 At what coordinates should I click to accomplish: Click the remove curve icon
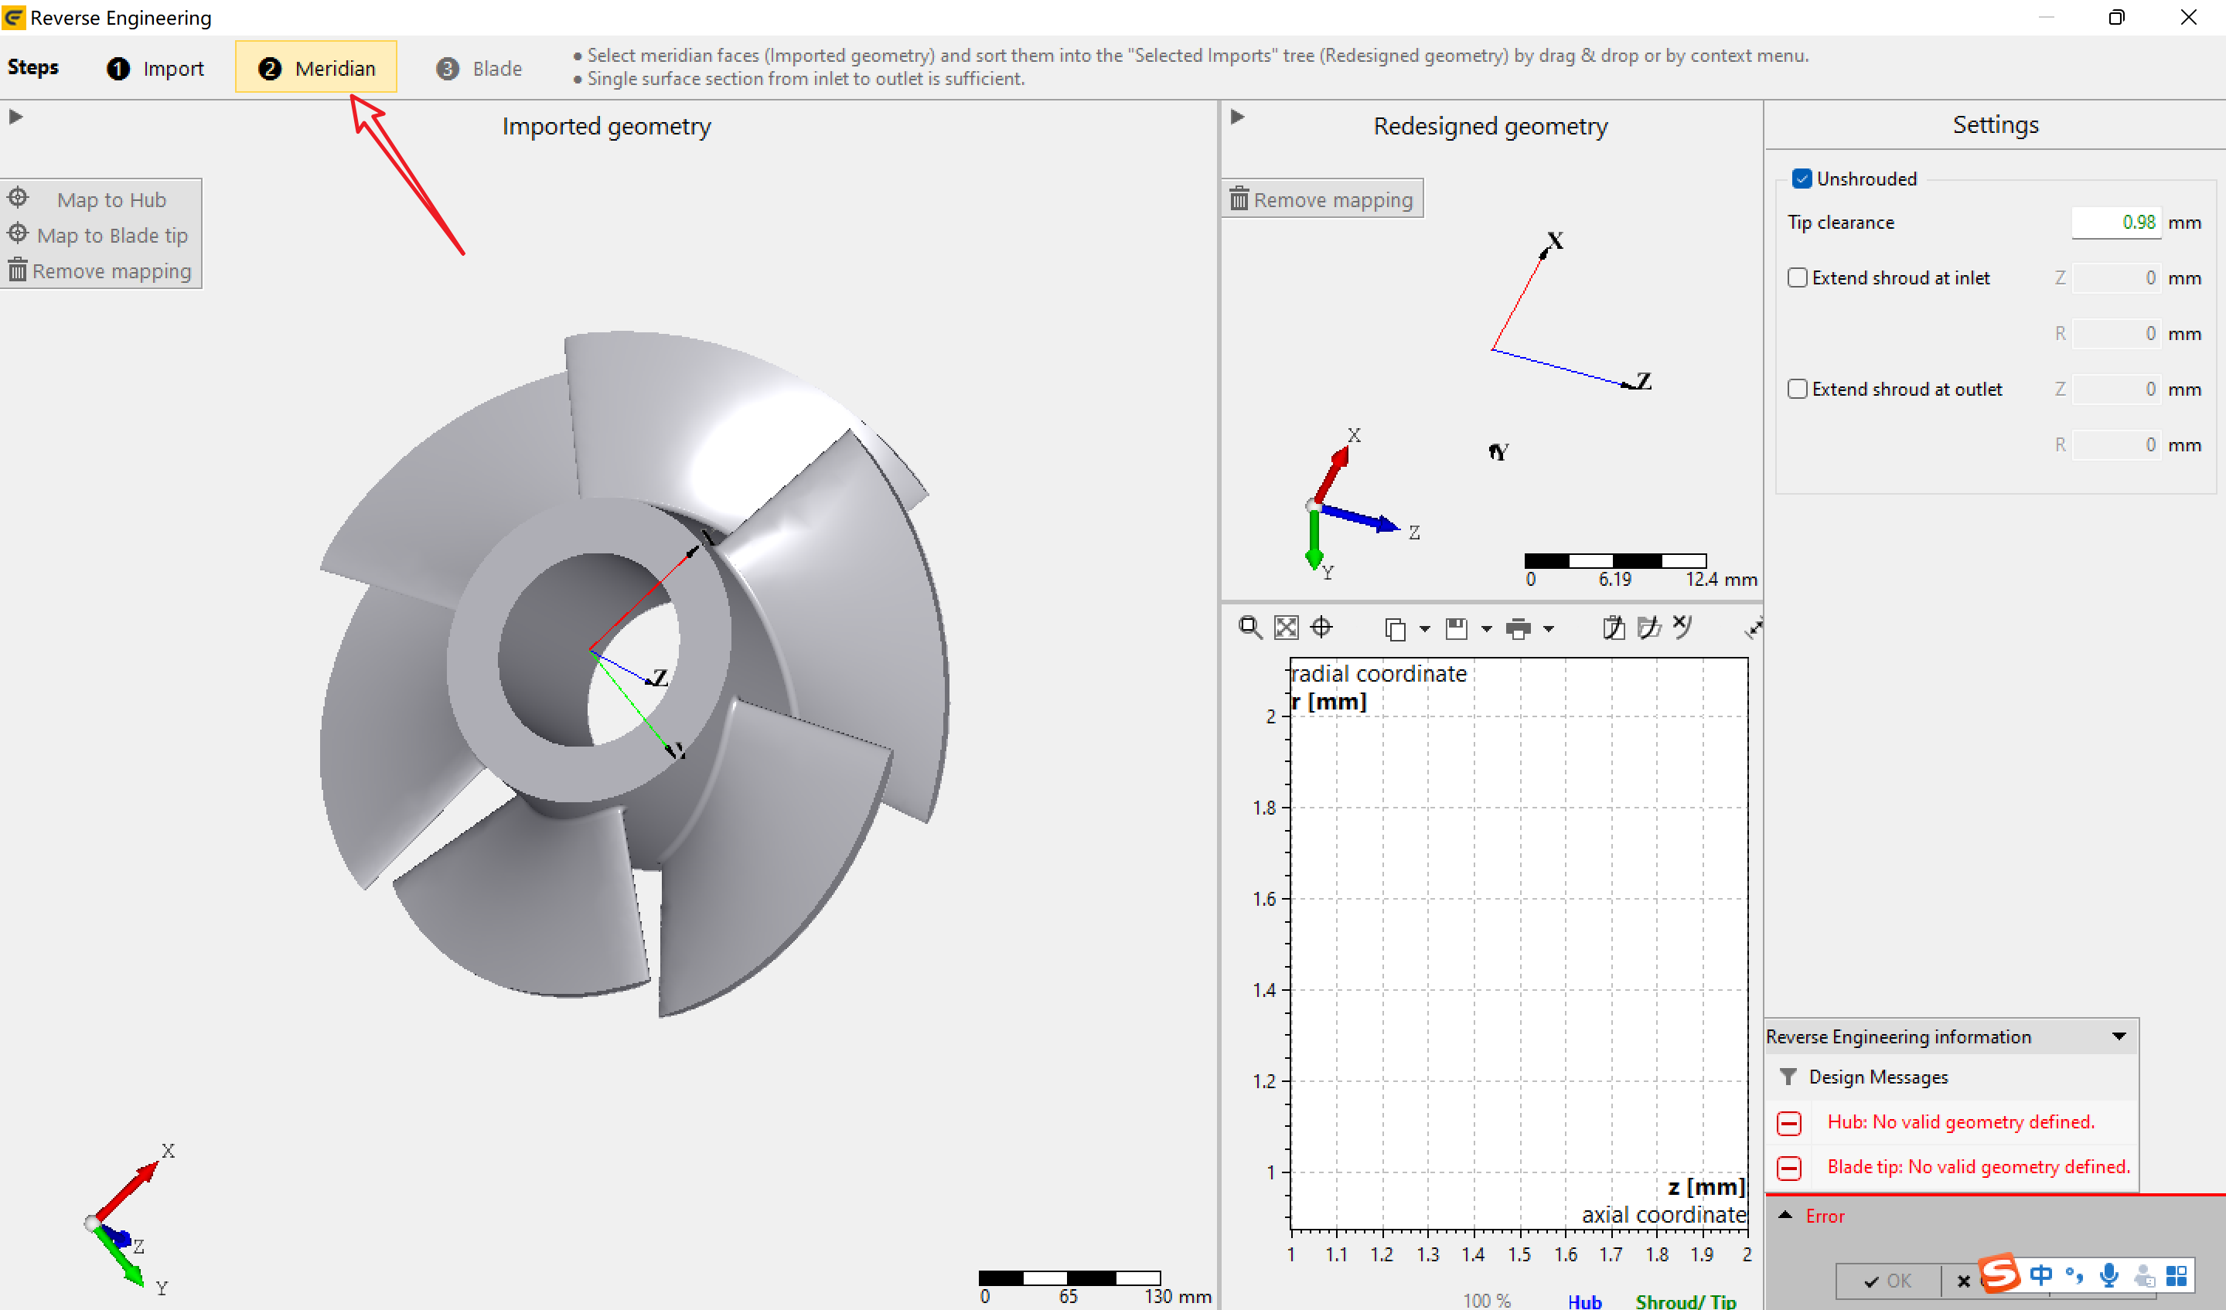(x=1682, y=627)
